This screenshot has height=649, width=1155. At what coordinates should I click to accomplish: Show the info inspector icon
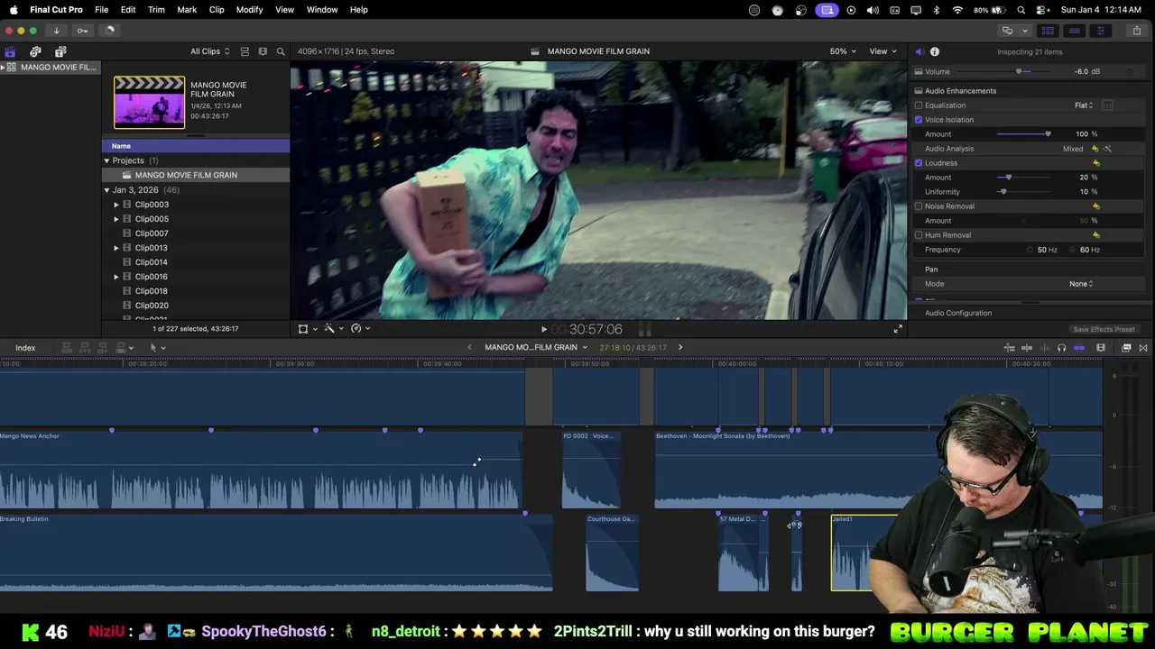[935, 51]
